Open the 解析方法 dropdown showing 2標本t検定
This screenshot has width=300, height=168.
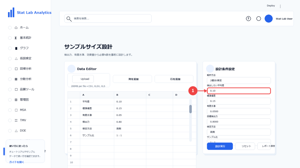[x=239, y=80]
